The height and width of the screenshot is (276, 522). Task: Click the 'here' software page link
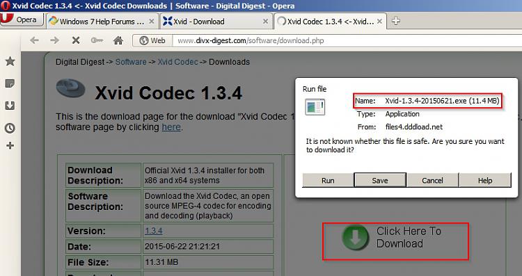(x=171, y=127)
